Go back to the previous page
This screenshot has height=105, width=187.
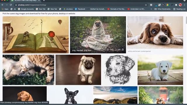click(x=3, y=5)
